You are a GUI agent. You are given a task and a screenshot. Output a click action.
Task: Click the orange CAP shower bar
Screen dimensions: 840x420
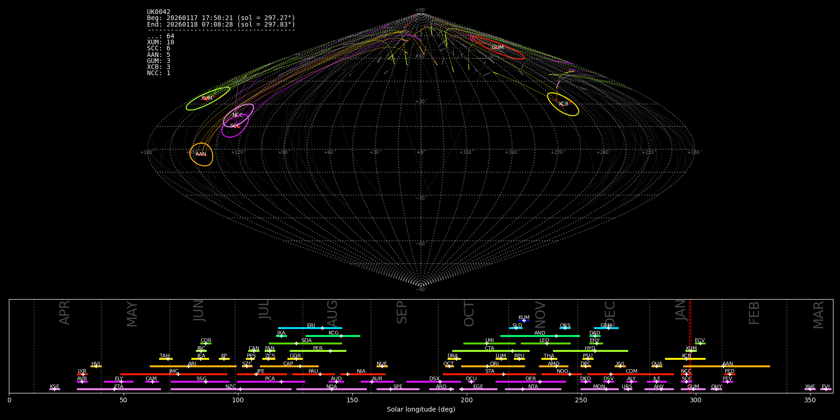pyautogui.click(x=289, y=366)
